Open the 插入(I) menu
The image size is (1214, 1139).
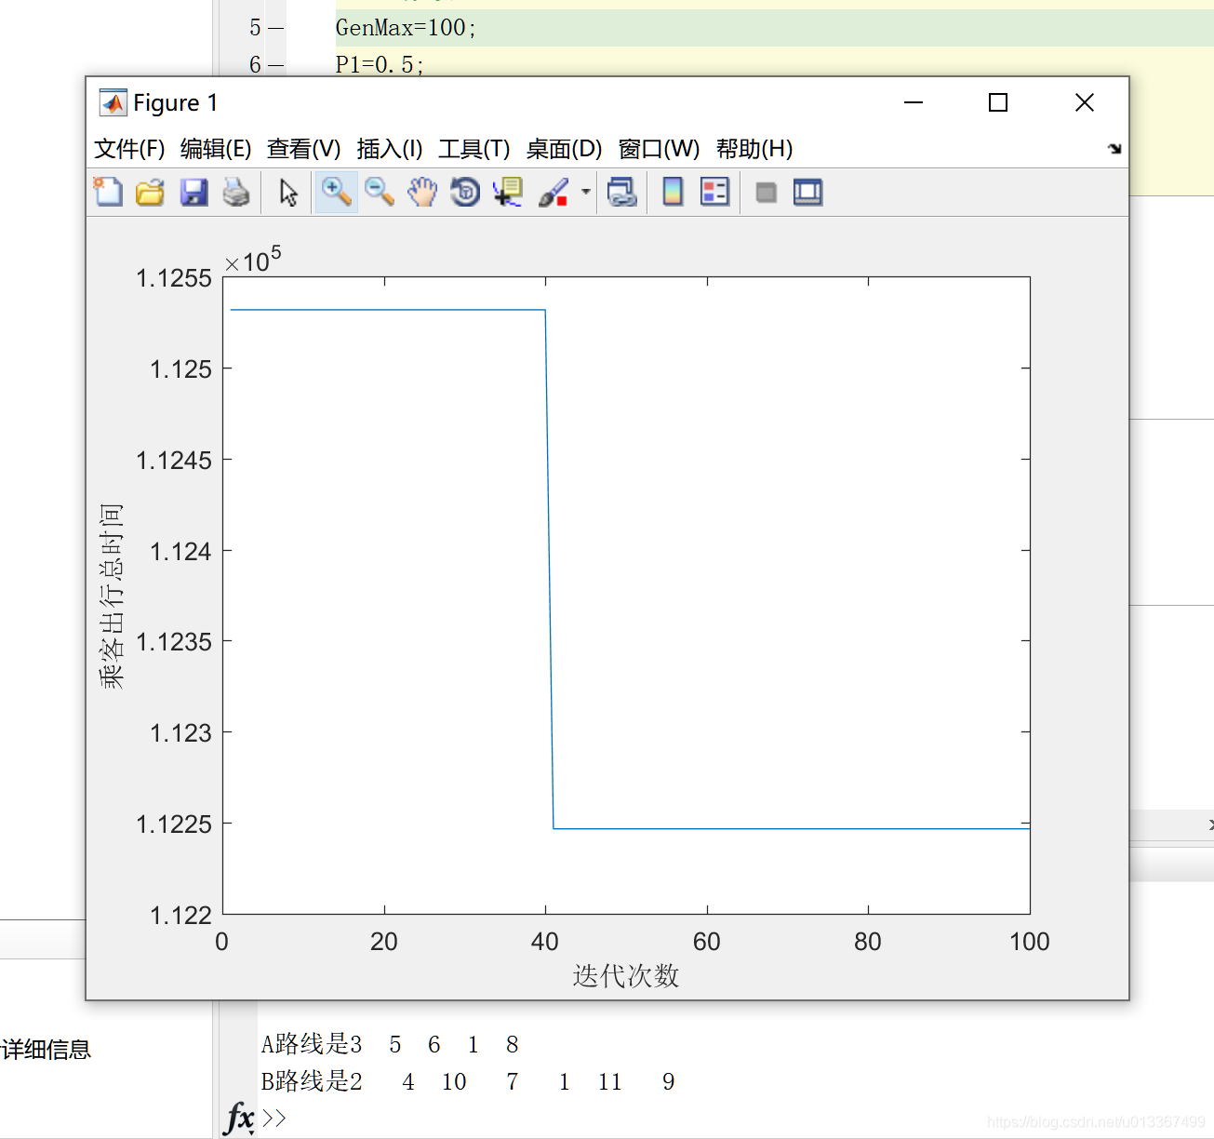(x=390, y=149)
